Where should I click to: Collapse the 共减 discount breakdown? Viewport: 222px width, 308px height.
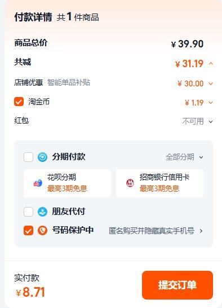point(211,64)
